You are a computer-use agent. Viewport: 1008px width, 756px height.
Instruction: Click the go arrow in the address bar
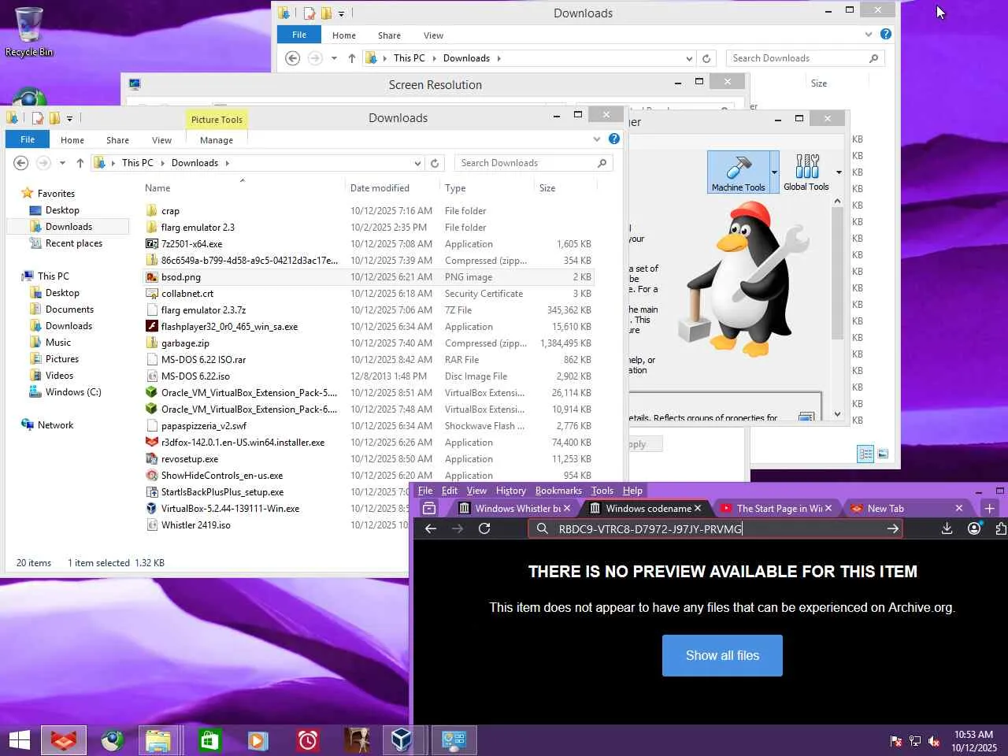point(892,528)
